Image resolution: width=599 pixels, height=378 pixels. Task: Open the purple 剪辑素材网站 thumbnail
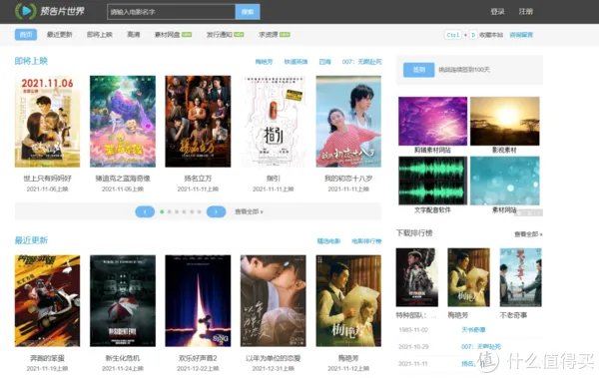click(x=432, y=121)
